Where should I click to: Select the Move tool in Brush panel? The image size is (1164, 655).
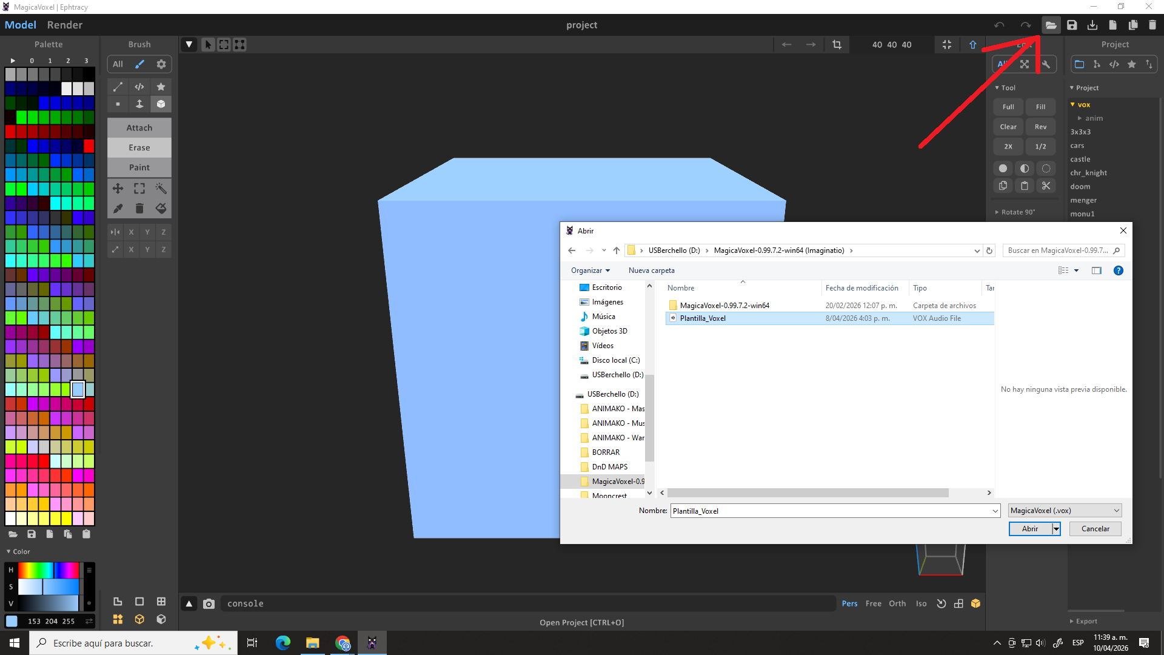click(118, 189)
